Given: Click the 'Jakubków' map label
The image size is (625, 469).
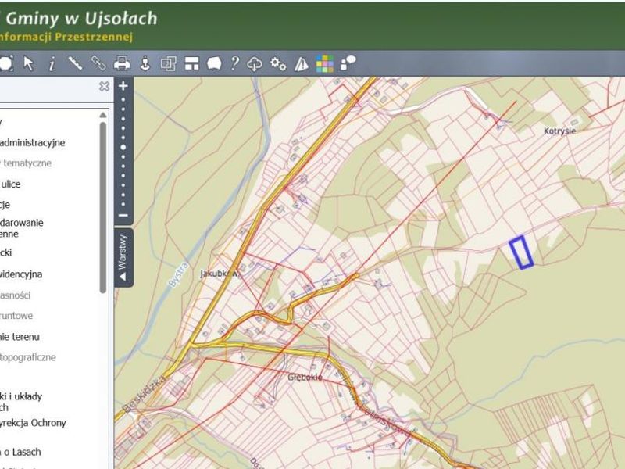Looking at the screenshot, I should 219,274.
